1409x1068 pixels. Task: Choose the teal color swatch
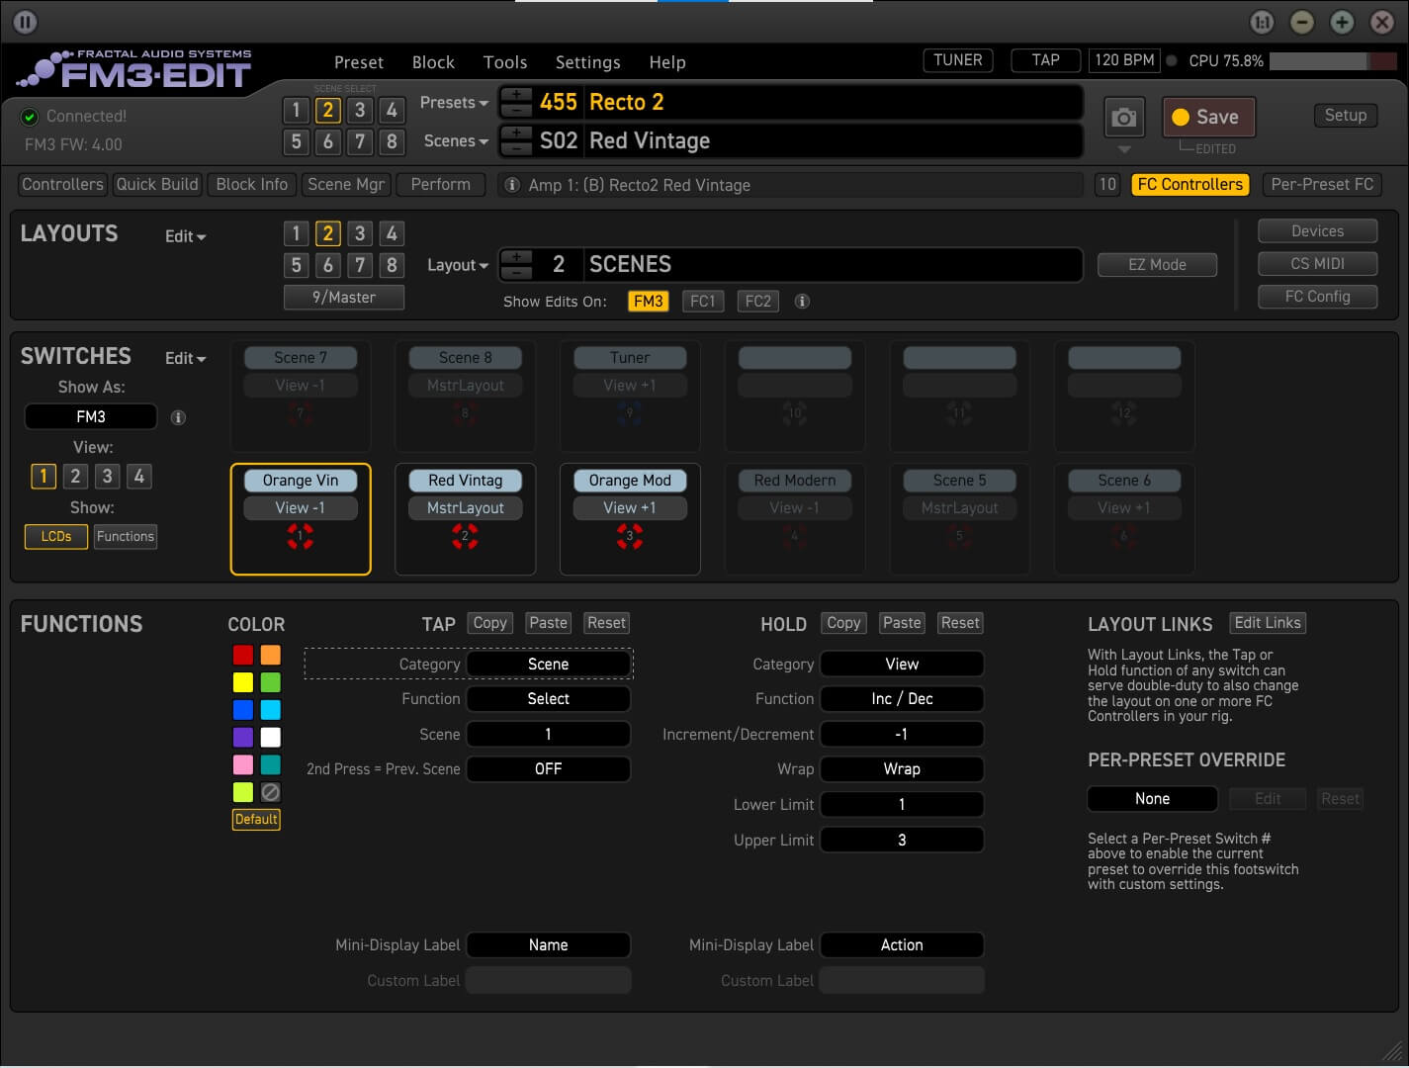[271, 764]
